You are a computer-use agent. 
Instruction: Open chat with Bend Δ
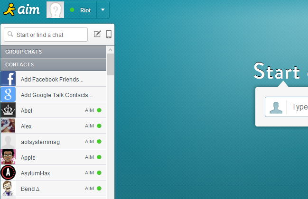(x=54, y=189)
